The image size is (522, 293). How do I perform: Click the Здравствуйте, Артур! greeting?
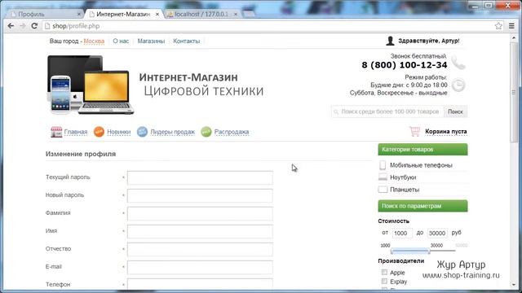pyautogui.click(x=429, y=41)
